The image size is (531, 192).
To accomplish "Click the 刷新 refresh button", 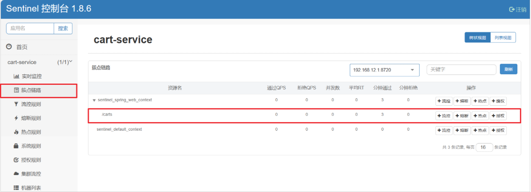I will pos(509,69).
